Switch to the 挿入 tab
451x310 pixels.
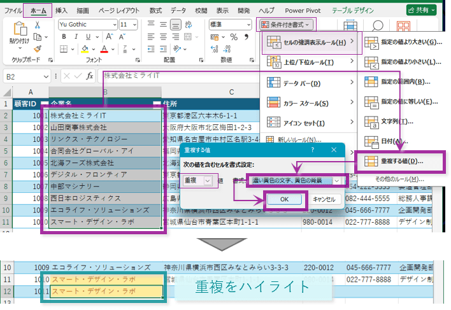(x=61, y=11)
